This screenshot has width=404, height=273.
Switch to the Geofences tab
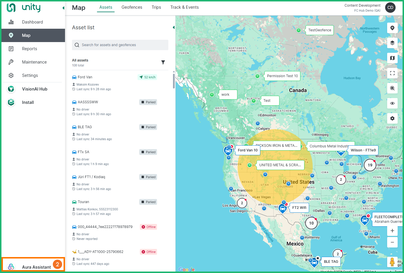tap(132, 7)
